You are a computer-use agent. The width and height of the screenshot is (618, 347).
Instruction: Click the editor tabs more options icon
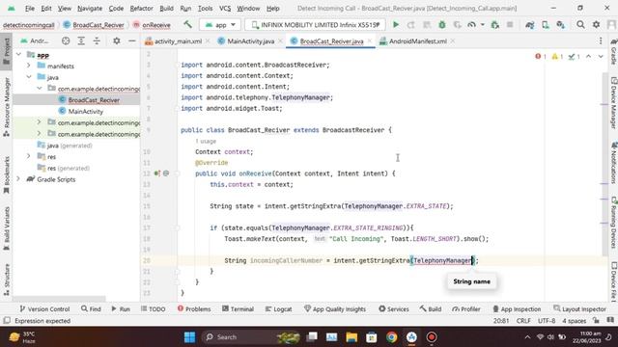point(601,40)
